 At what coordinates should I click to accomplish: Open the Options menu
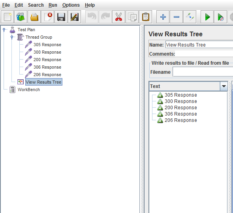71,5
